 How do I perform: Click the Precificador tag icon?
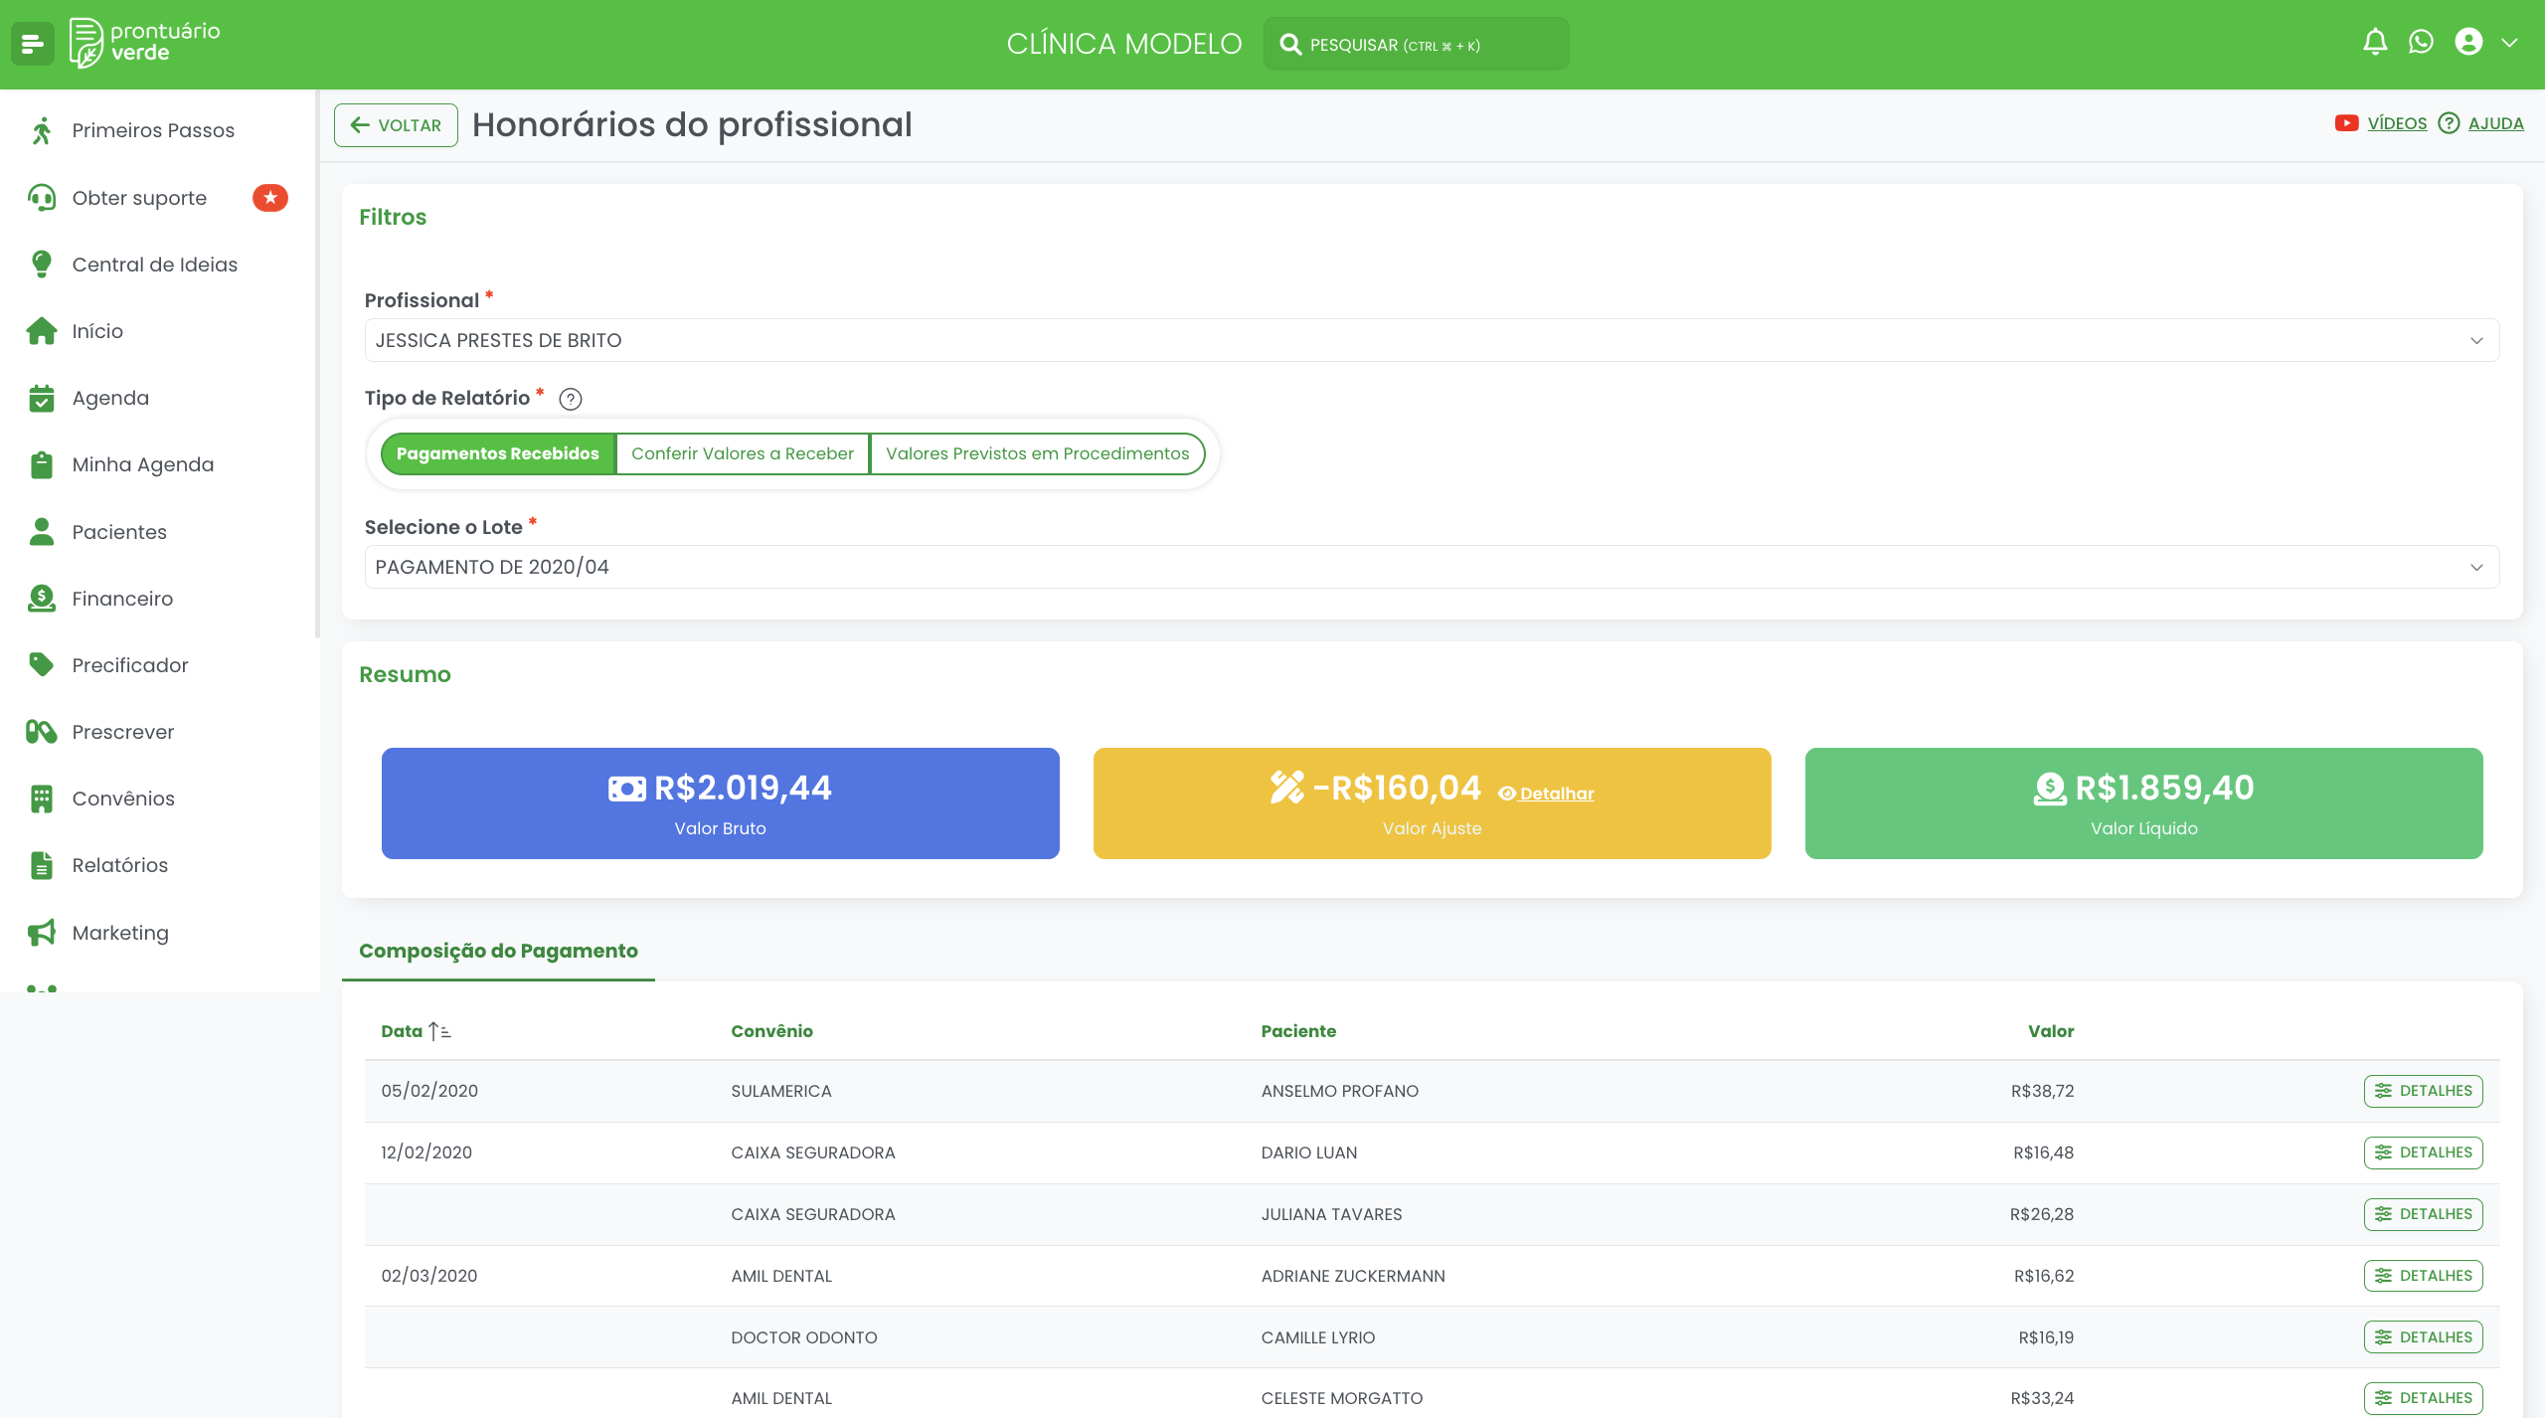[x=42, y=665]
